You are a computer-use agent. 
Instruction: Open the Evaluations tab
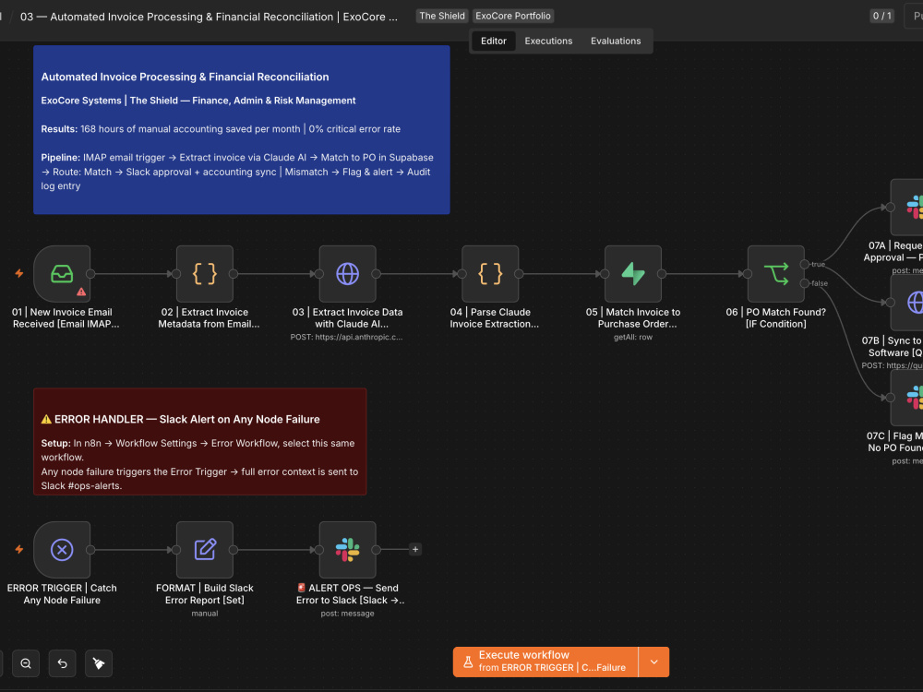(x=616, y=41)
